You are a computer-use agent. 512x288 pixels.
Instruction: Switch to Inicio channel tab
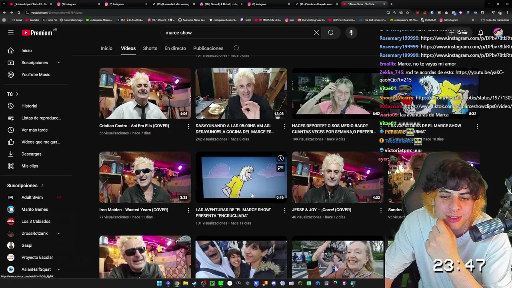[106, 48]
